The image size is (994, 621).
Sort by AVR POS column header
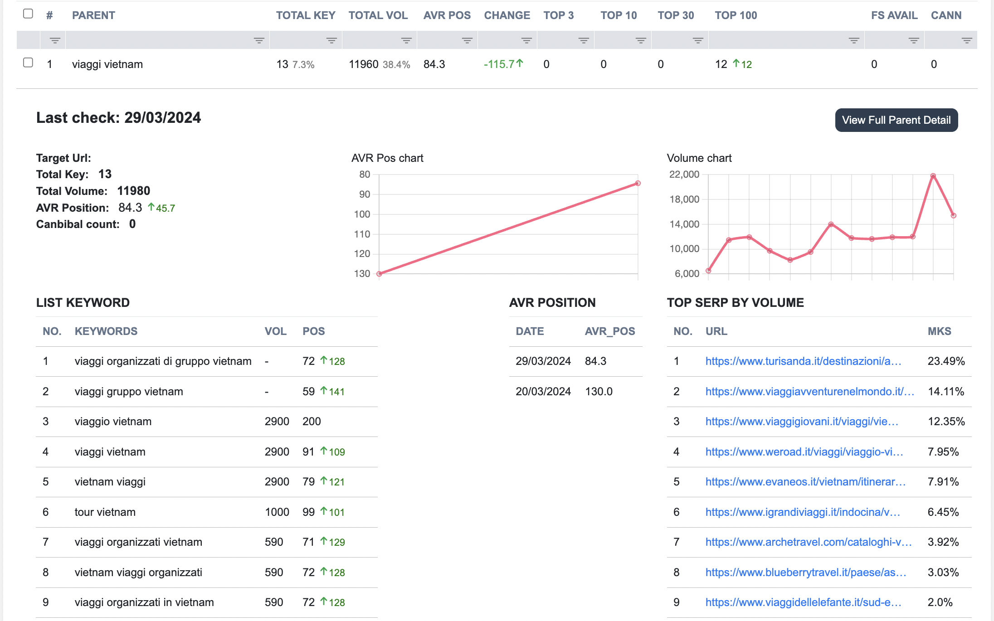point(447,15)
